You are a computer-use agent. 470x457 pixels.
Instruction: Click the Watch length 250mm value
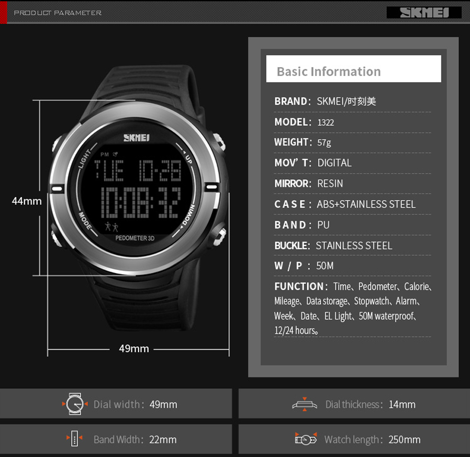coord(405,440)
